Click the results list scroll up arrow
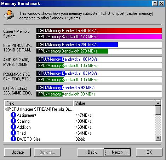The width and height of the screenshot is (166, 160). coord(158,103)
